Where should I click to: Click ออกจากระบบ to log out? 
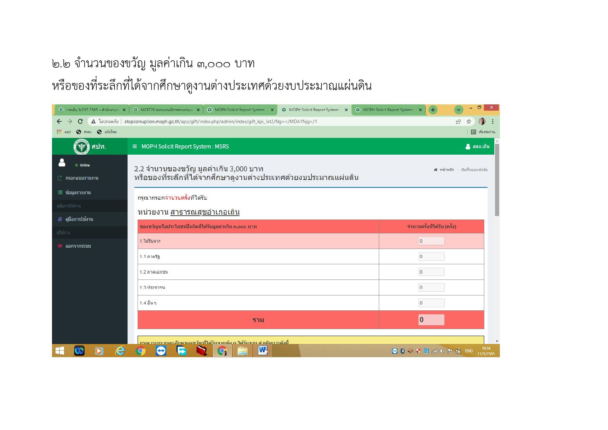78,246
